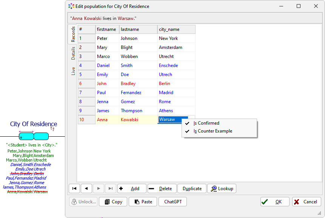The image size is (325, 218).
Task: Jump to last record navigation button
Action: pos(110,189)
